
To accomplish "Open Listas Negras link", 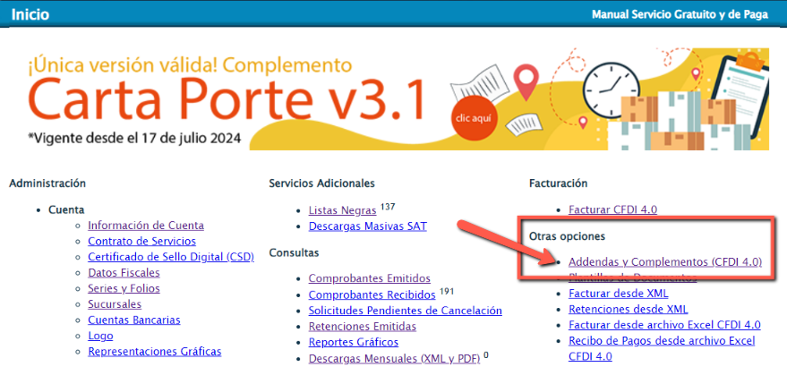I will point(342,210).
